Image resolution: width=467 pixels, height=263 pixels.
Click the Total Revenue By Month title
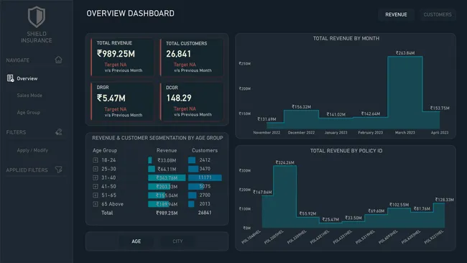tap(346, 38)
